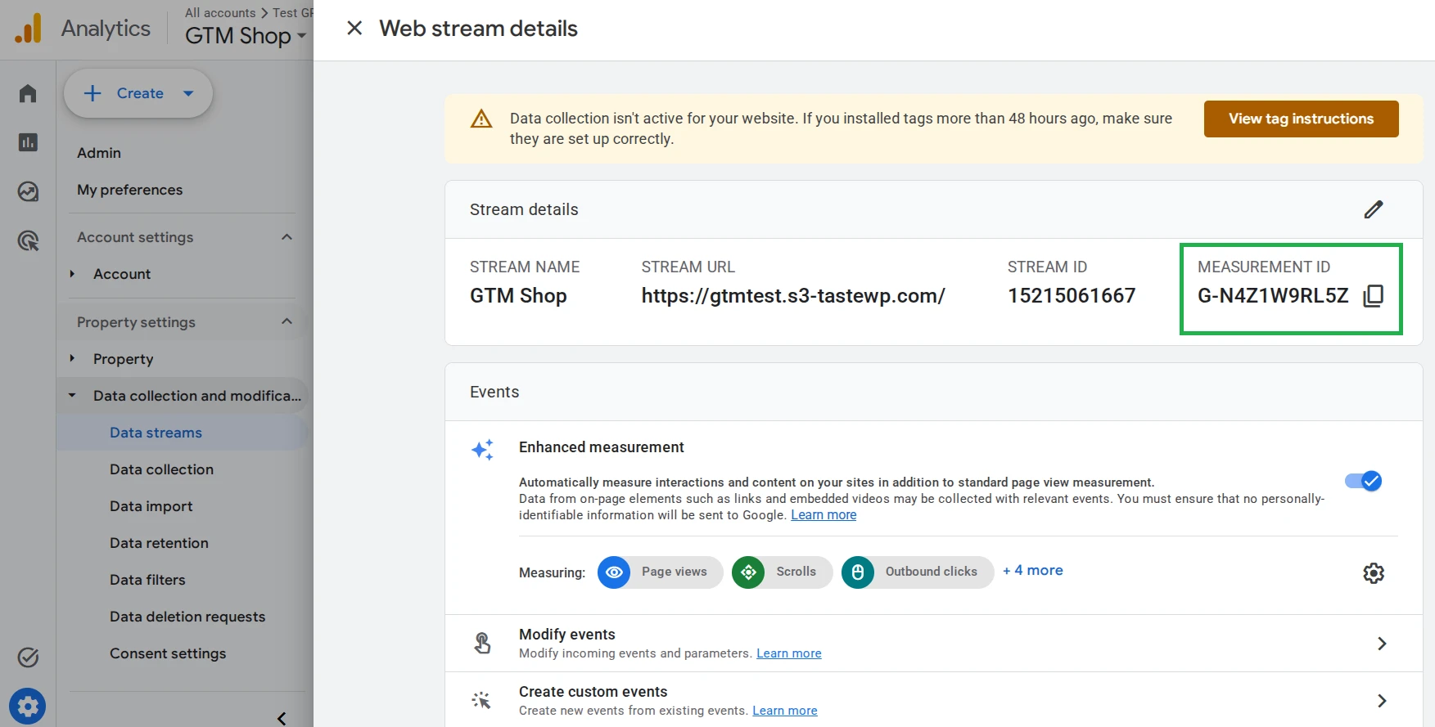Image resolution: width=1435 pixels, height=727 pixels.
Task: Collapse Property settings section
Action: click(287, 321)
